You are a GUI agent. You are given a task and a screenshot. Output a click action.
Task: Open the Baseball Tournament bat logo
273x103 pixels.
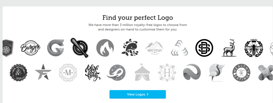79,48
